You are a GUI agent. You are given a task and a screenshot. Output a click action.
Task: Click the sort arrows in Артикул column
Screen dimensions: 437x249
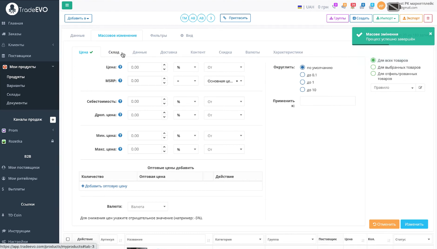pyautogui.click(x=120, y=240)
